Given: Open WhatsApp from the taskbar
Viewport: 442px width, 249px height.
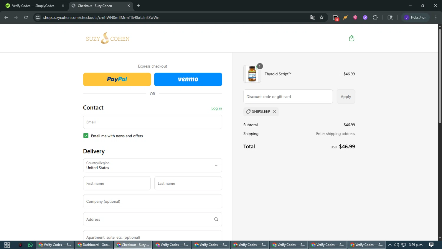Looking at the screenshot, I should point(30,245).
